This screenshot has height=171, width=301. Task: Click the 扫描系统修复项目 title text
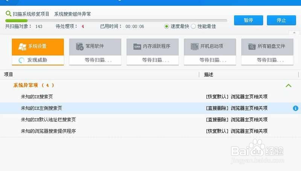(31, 14)
